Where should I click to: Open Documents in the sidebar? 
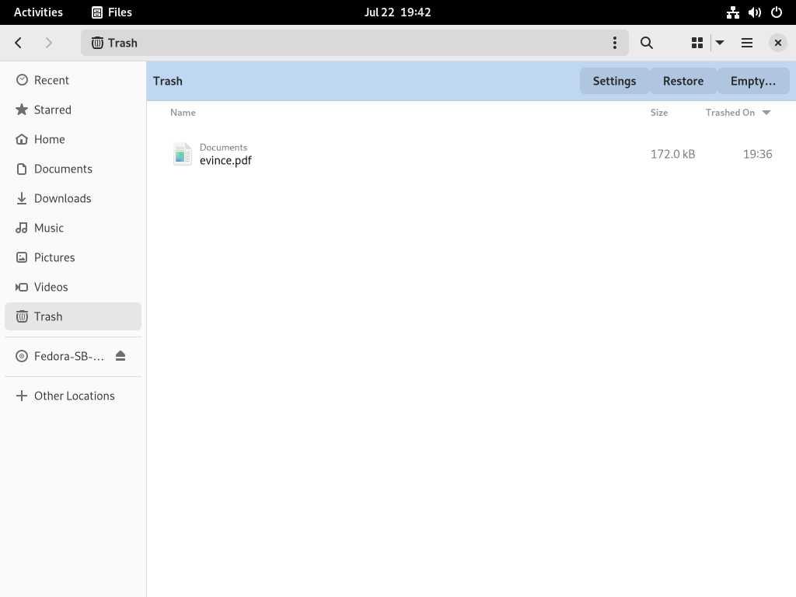pyautogui.click(x=73, y=169)
